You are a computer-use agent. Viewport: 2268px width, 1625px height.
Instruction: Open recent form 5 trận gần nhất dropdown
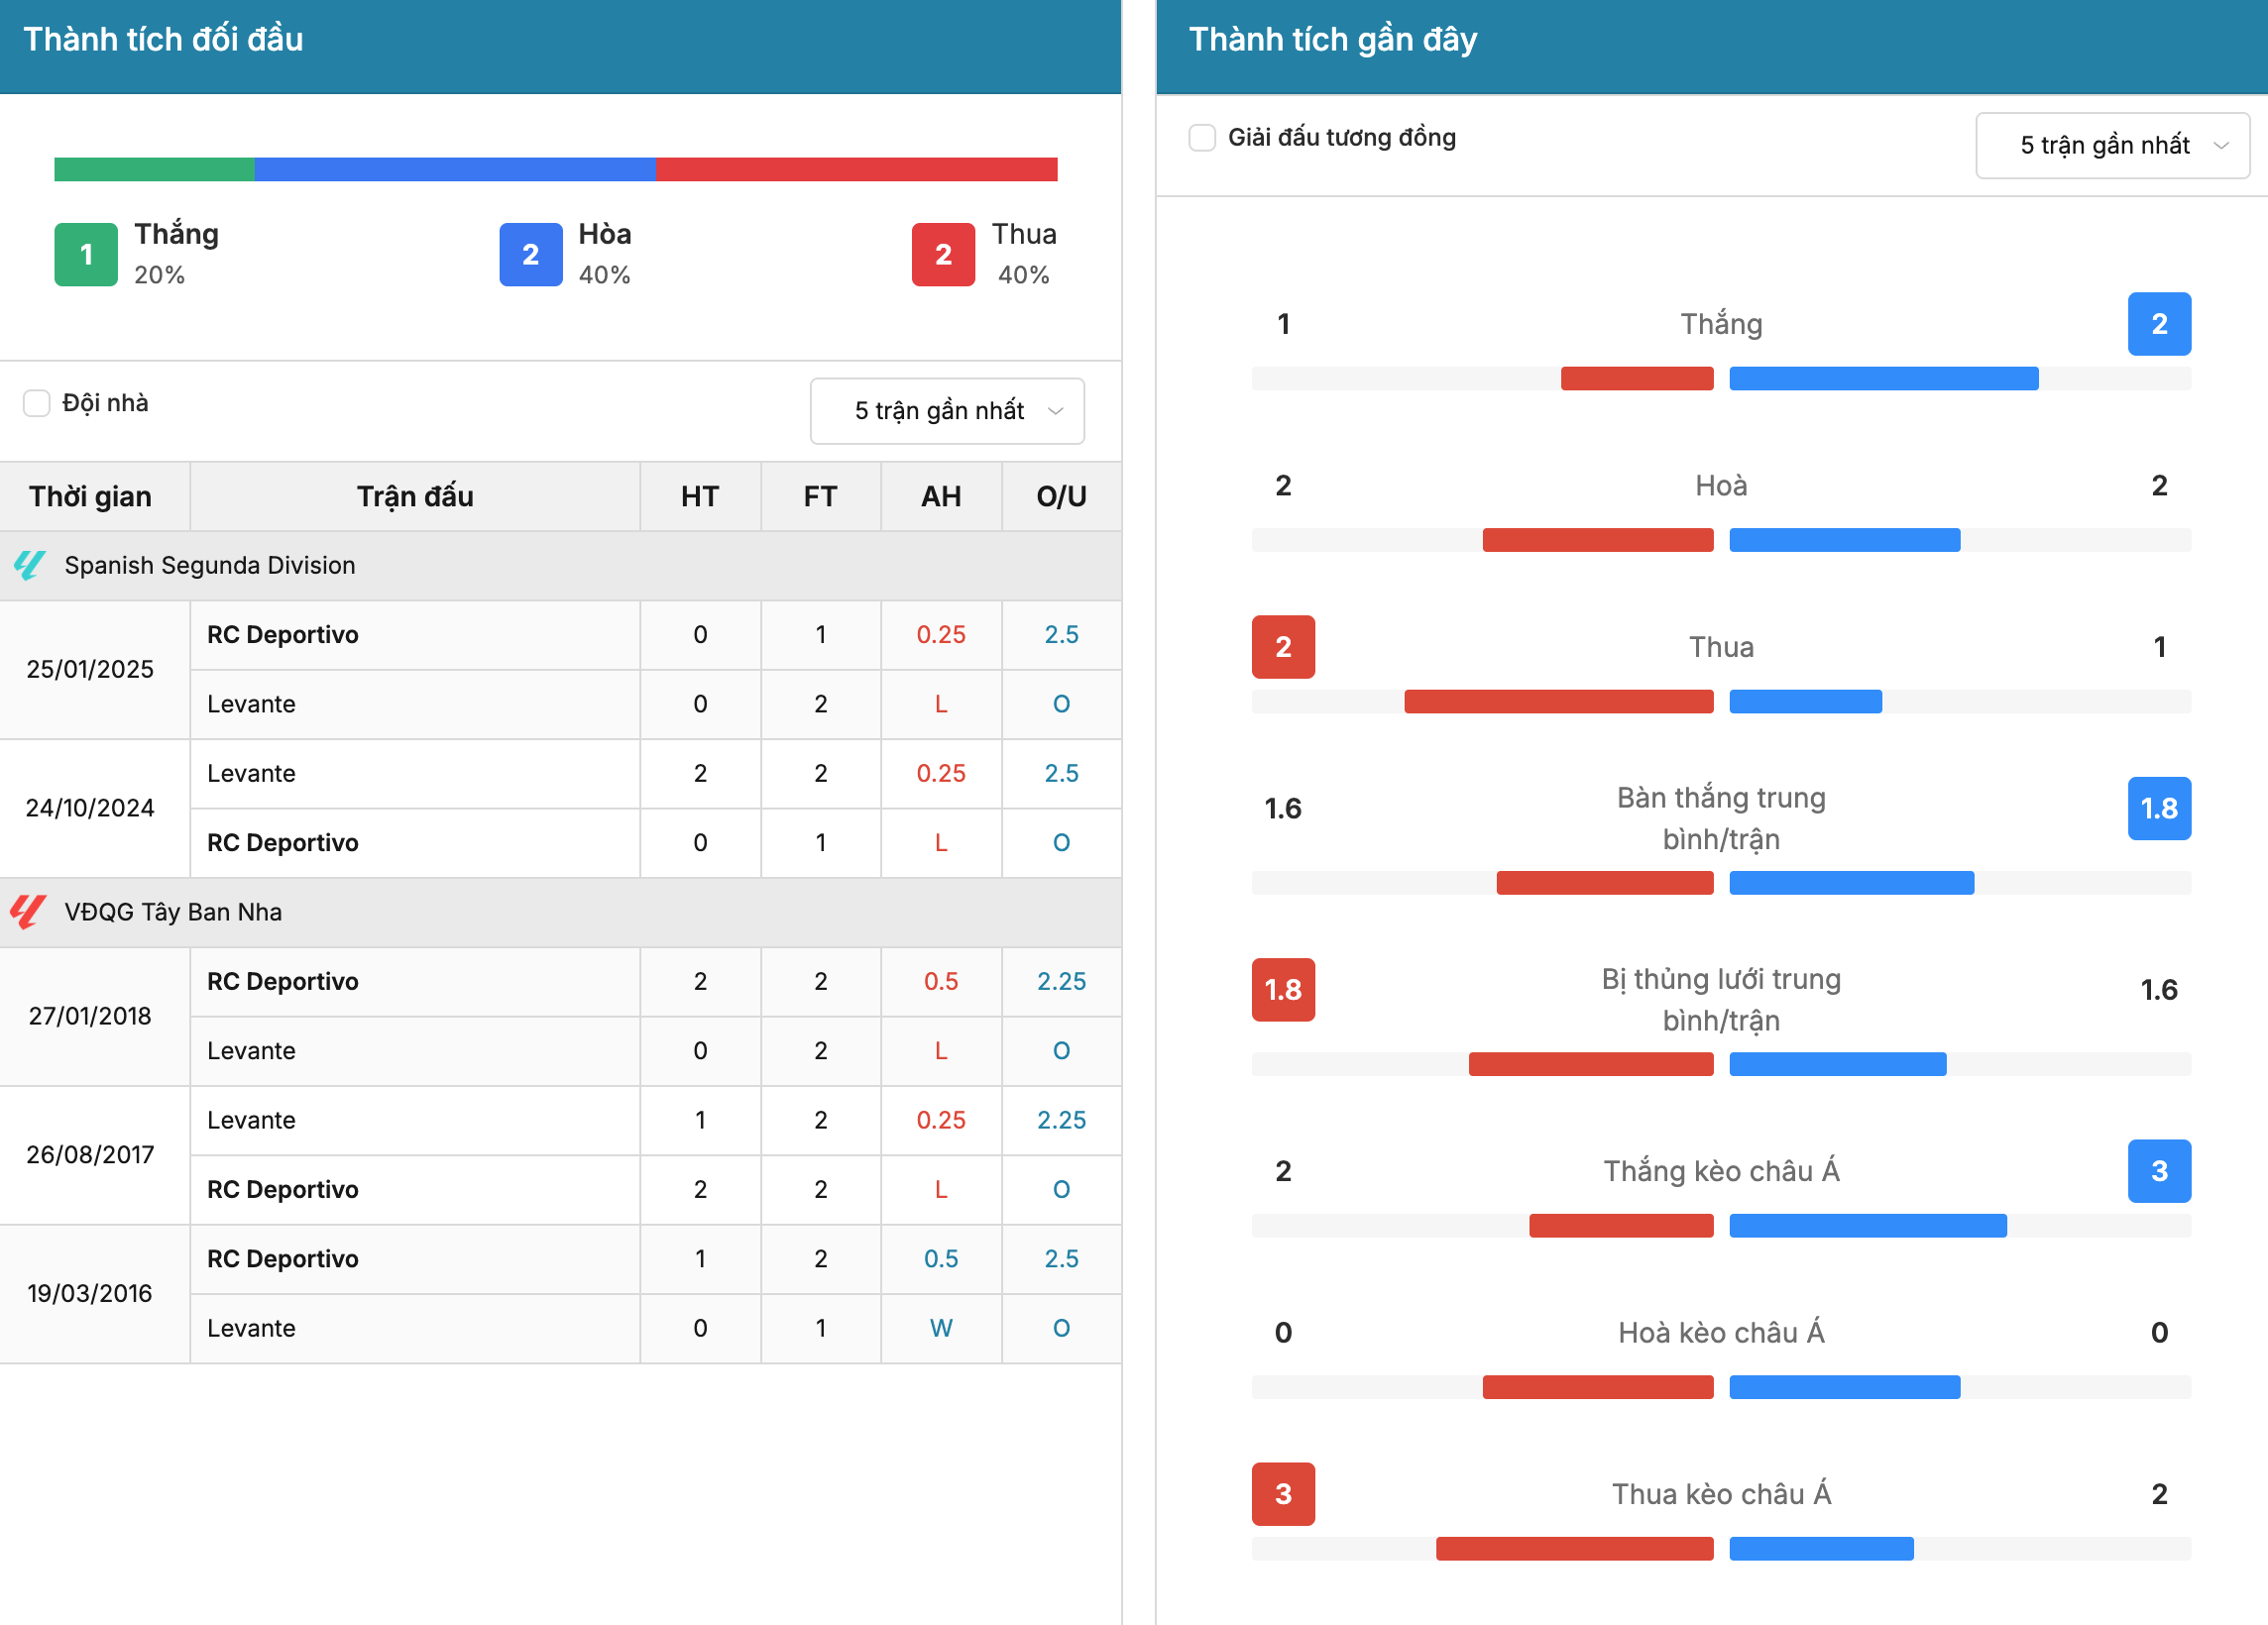pos(2112,145)
